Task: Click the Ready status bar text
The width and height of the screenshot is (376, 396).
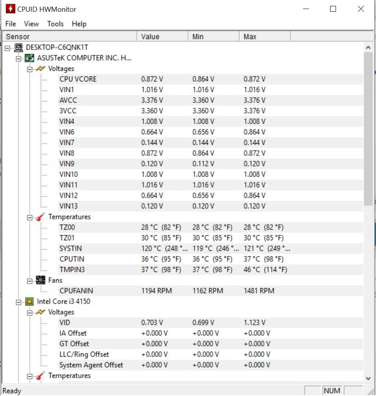Action: pos(12,391)
